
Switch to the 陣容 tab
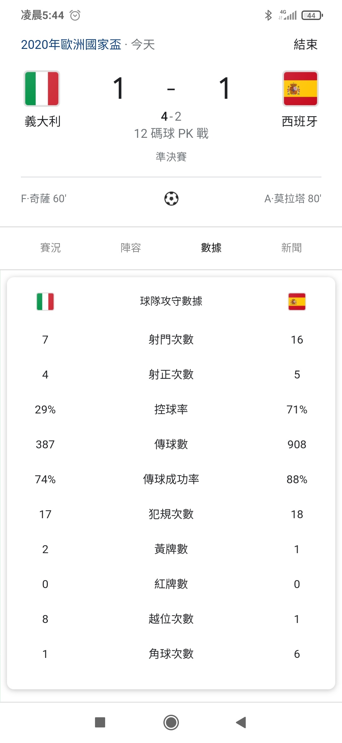pos(131,248)
